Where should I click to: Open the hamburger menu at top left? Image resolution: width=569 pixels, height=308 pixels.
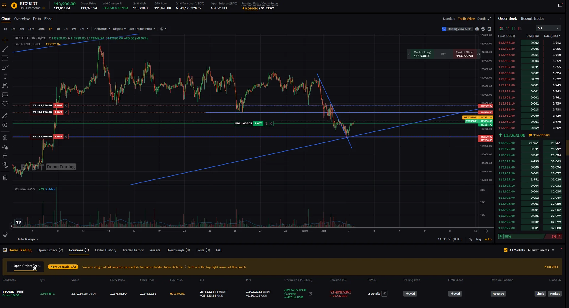[x=4, y=5]
